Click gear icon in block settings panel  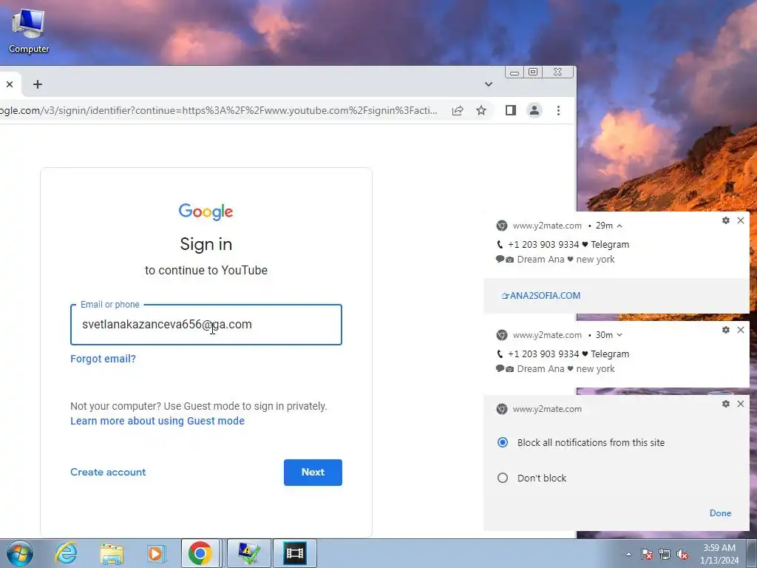click(x=726, y=404)
